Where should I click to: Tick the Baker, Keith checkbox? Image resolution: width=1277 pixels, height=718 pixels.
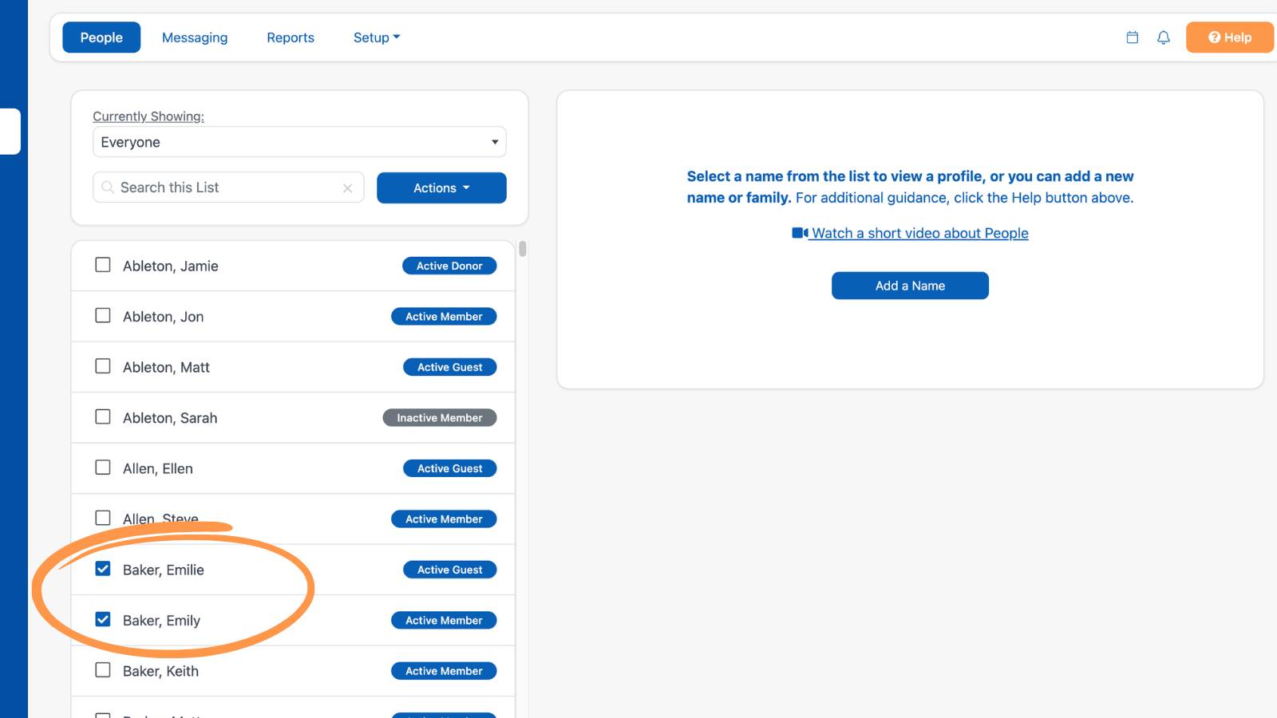(x=103, y=670)
